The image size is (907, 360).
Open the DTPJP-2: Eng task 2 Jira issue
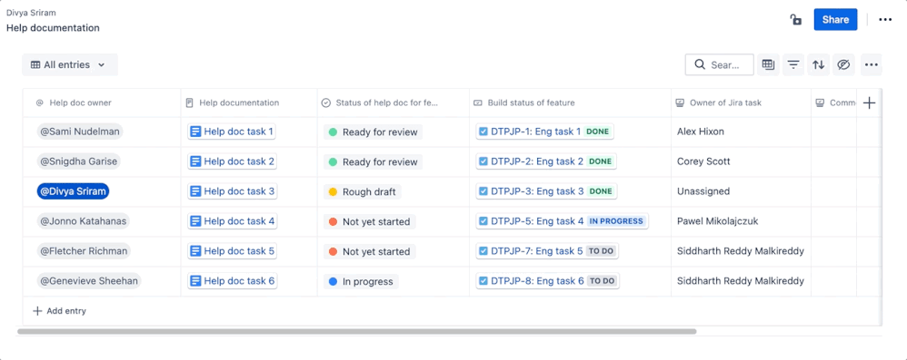[x=546, y=161]
